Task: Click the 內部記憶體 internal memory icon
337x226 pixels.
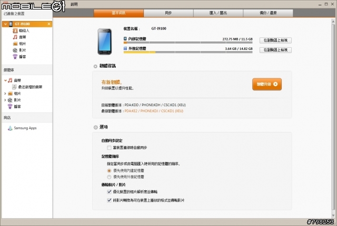Action: [125, 38]
